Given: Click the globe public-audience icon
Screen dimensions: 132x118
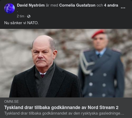Looking at the screenshot, I should pos(29,16).
